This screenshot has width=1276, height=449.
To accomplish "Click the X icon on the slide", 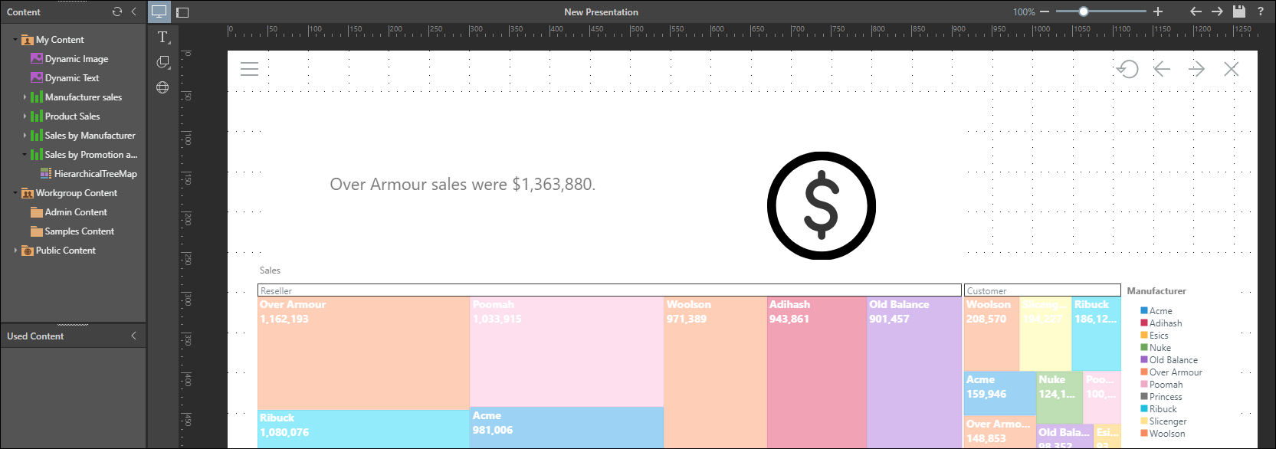I will pyautogui.click(x=1232, y=69).
